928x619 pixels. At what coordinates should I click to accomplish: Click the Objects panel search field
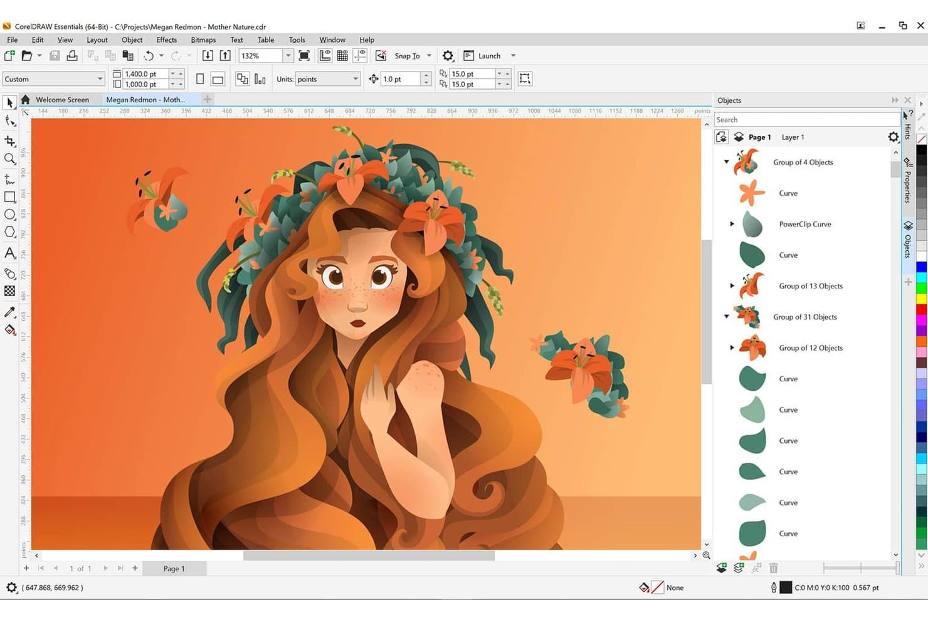[x=807, y=120]
